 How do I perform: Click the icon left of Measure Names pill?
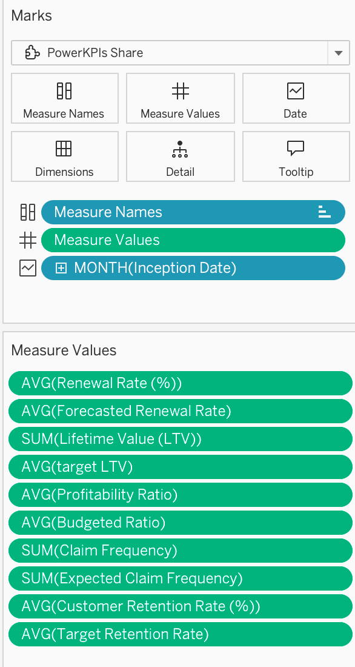pyautogui.click(x=28, y=212)
